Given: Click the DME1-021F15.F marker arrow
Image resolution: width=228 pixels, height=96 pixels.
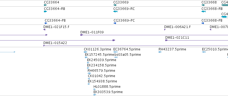Looking at the screenshot, I should (44, 30).
